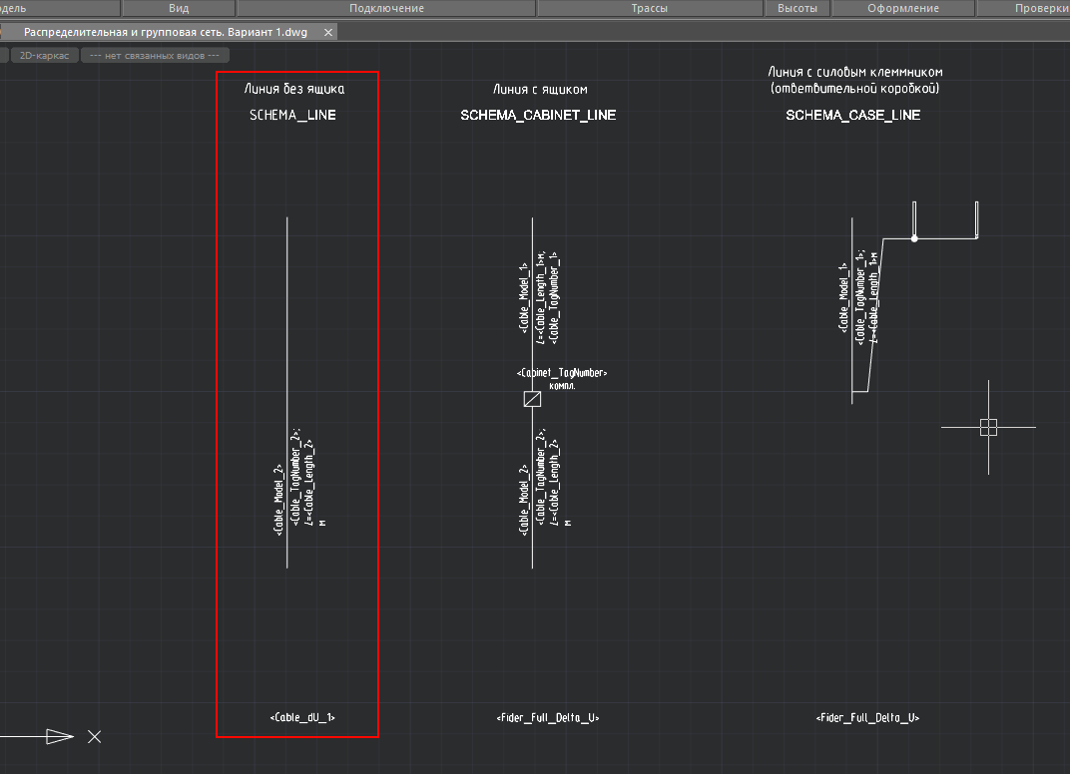Click the cabinet box symbol on the SCHEMA_CABINET_LINE
Viewport: 1070px width, 774px height.
coord(532,399)
